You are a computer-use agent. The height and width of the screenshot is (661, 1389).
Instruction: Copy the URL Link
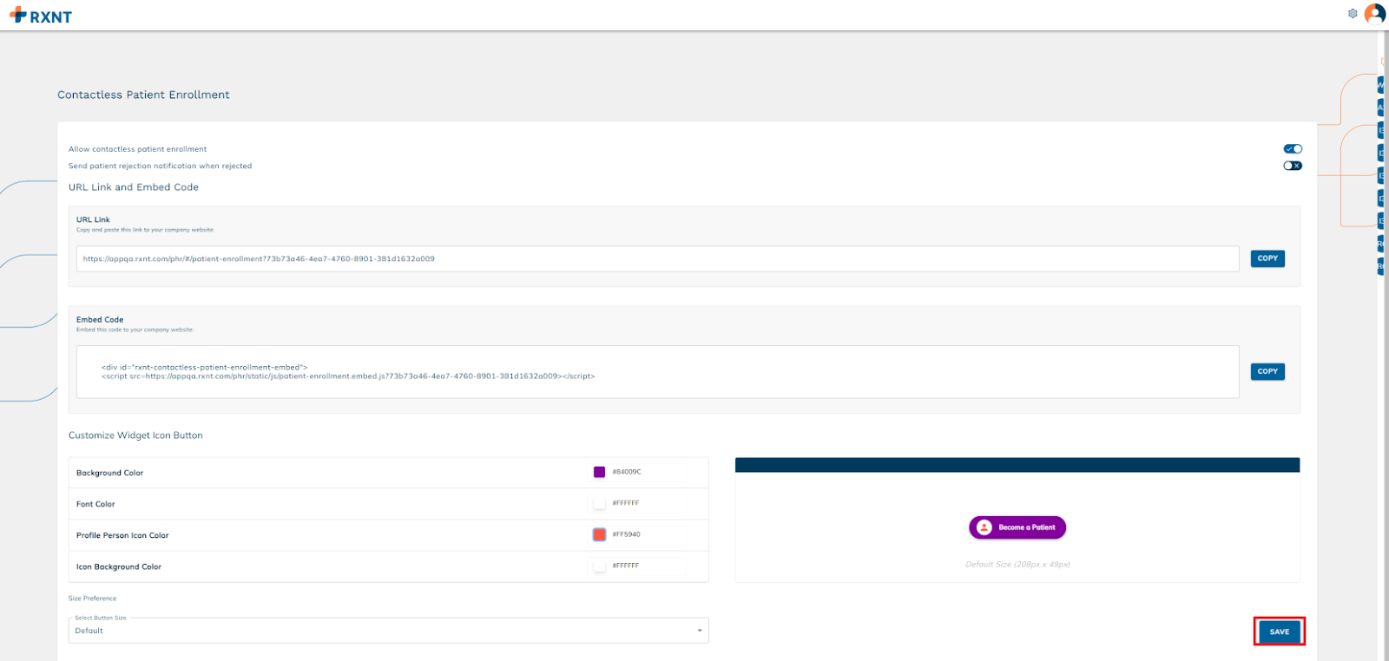[1267, 259]
